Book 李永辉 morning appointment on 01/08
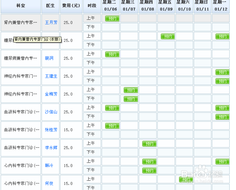The image size is (236, 190). (149, 144)
